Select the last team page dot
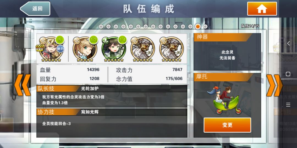This screenshot has height=148, width=297. [x=205, y=26]
